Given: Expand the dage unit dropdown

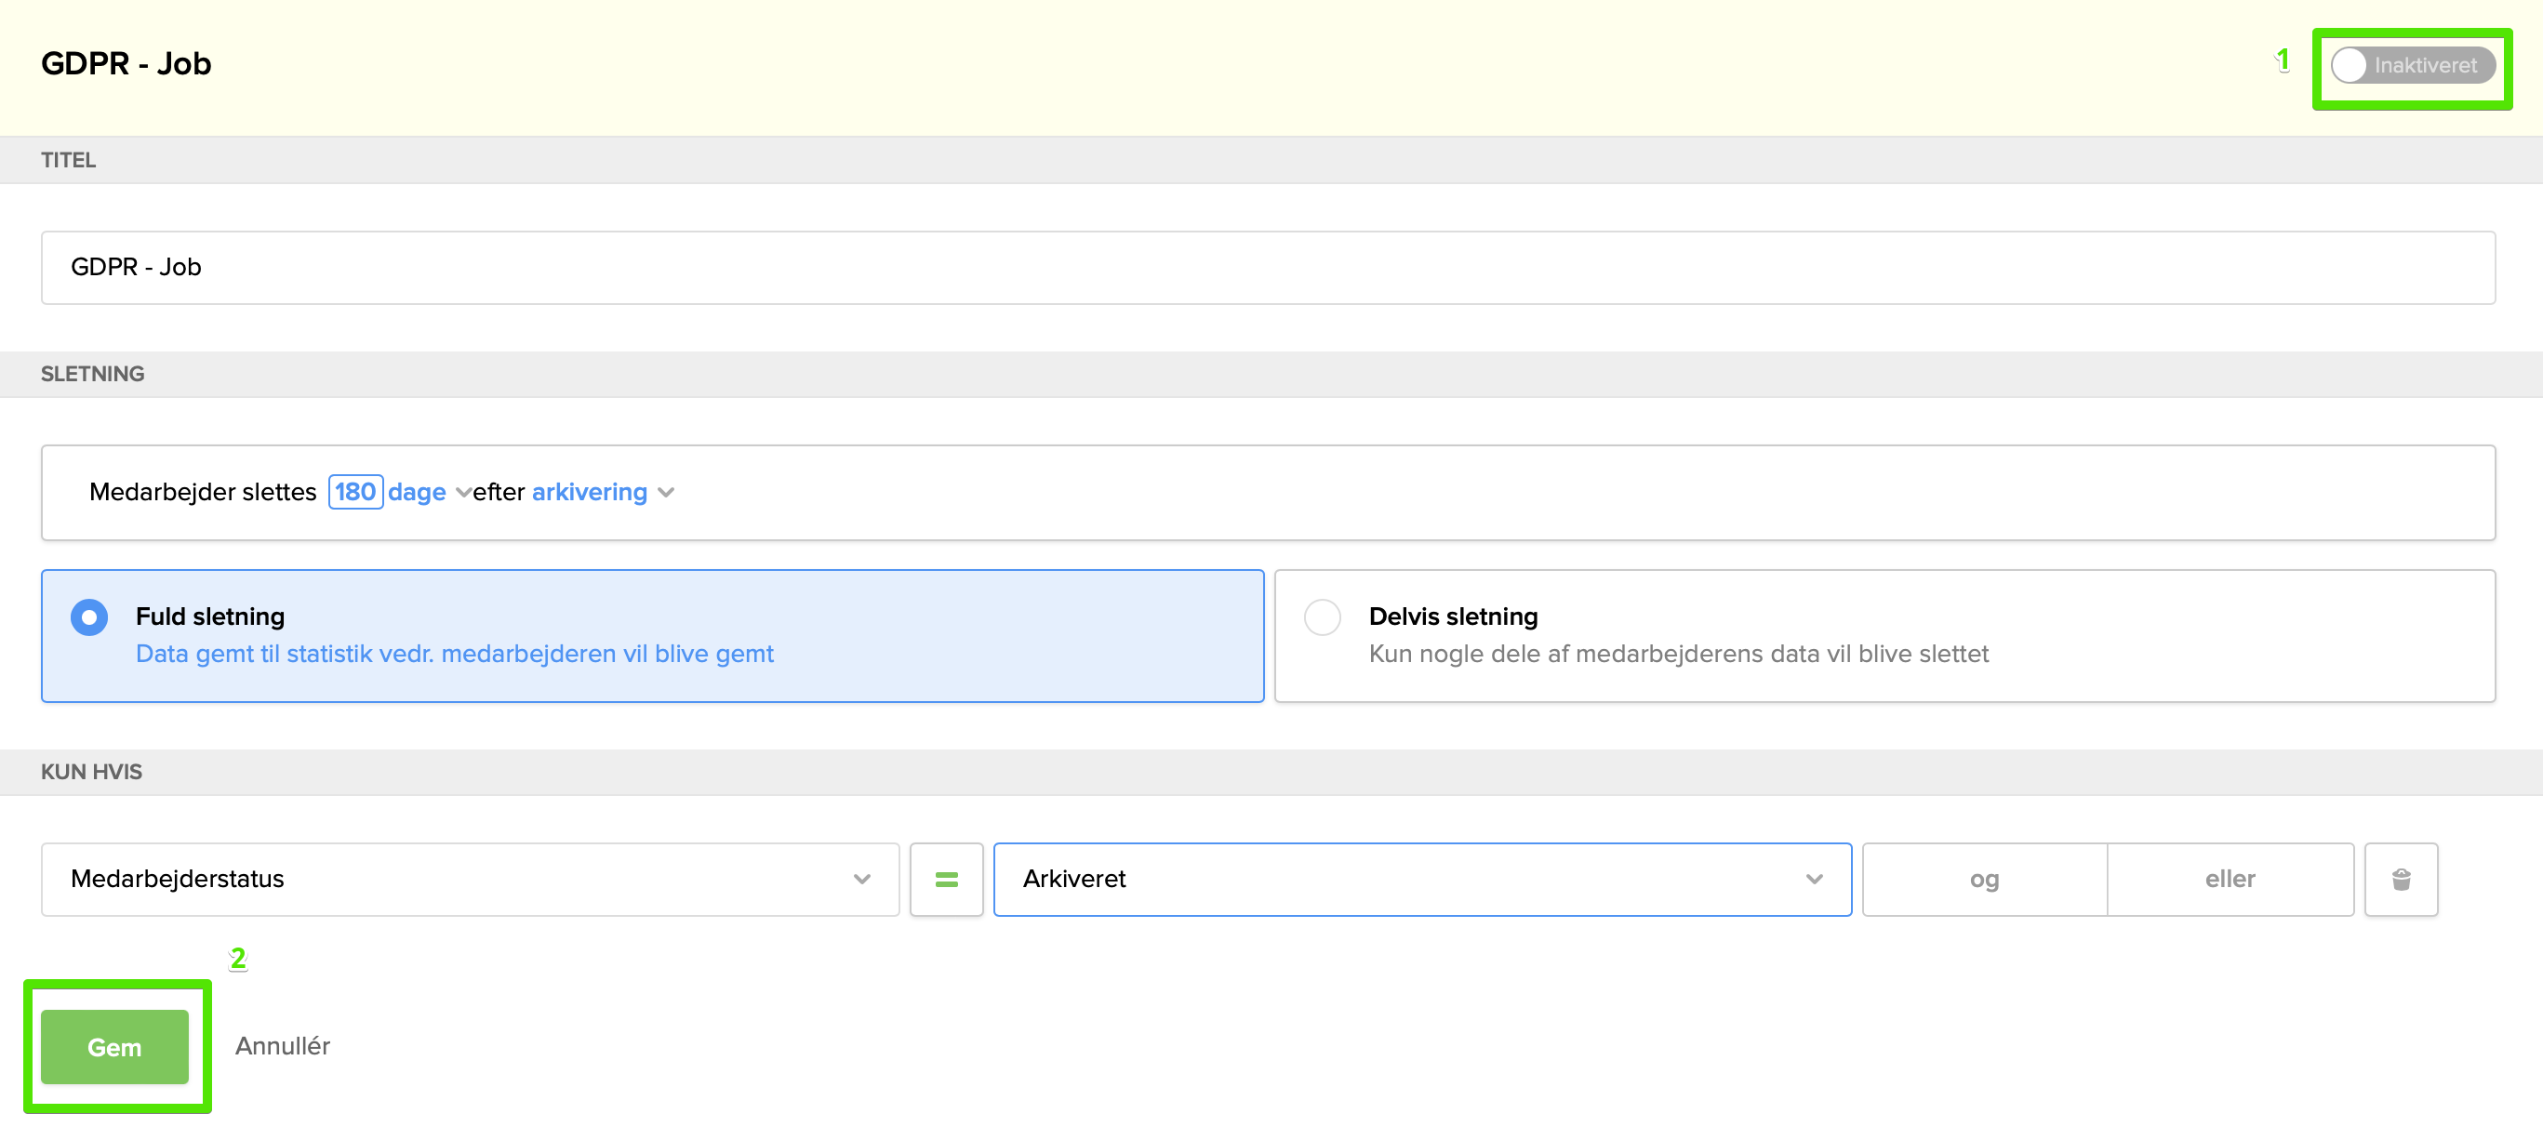Looking at the screenshot, I should point(419,492).
